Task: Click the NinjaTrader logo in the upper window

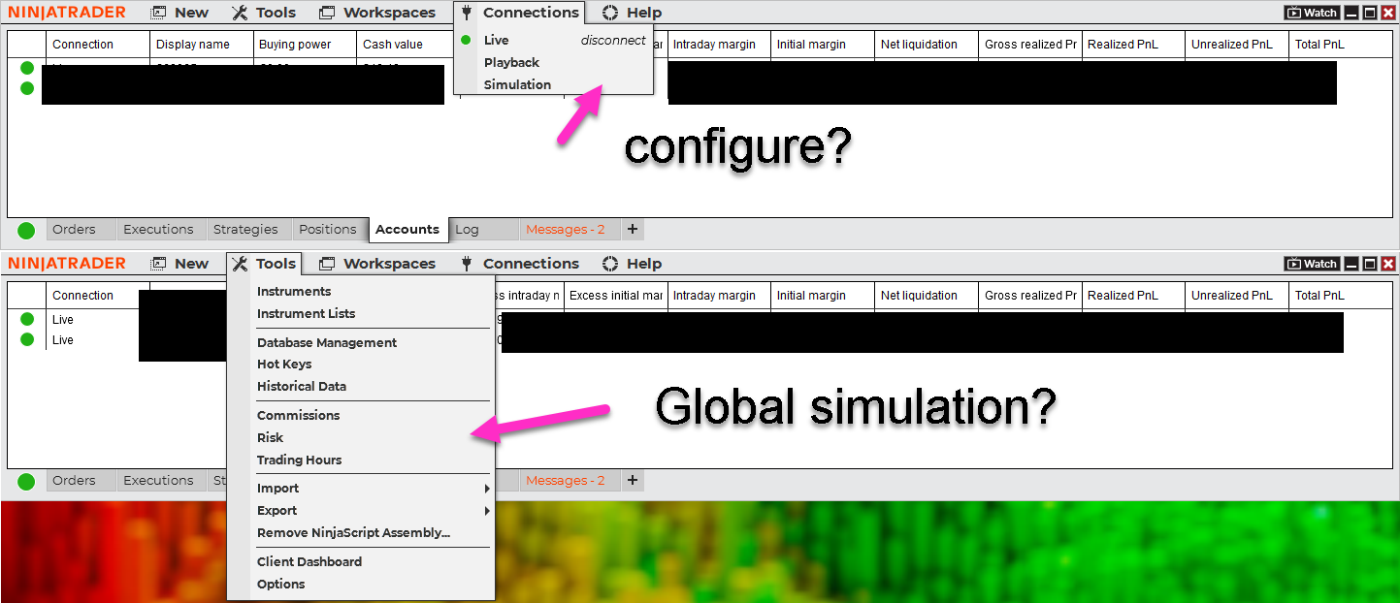Action: (x=67, y=13)
